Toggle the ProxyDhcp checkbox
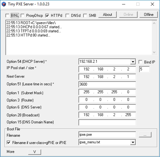 click(x=22, y=16)
